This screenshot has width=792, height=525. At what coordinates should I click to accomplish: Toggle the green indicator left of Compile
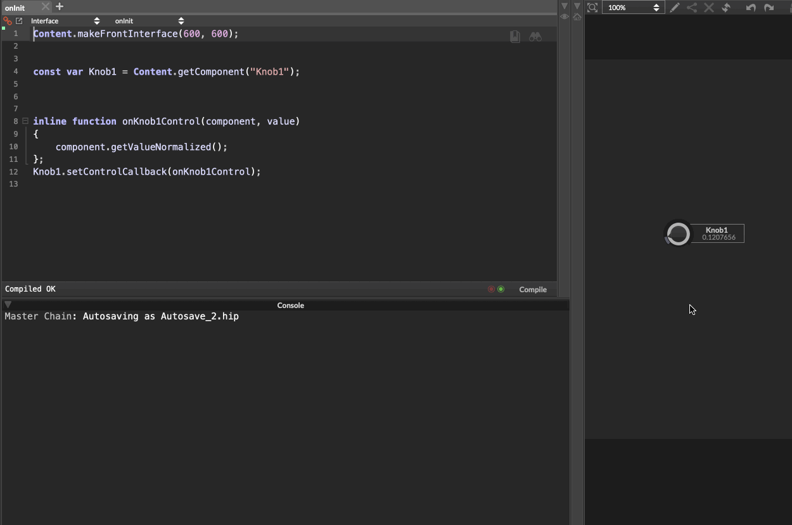click(x=501, y=289)
